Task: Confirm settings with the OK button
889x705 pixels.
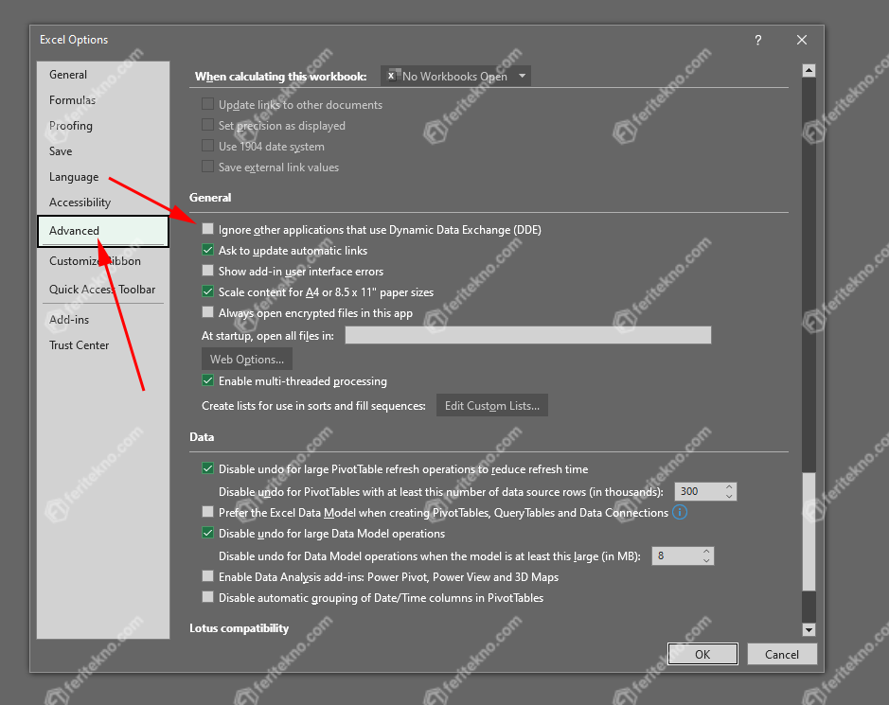Action: coord(702,654)
